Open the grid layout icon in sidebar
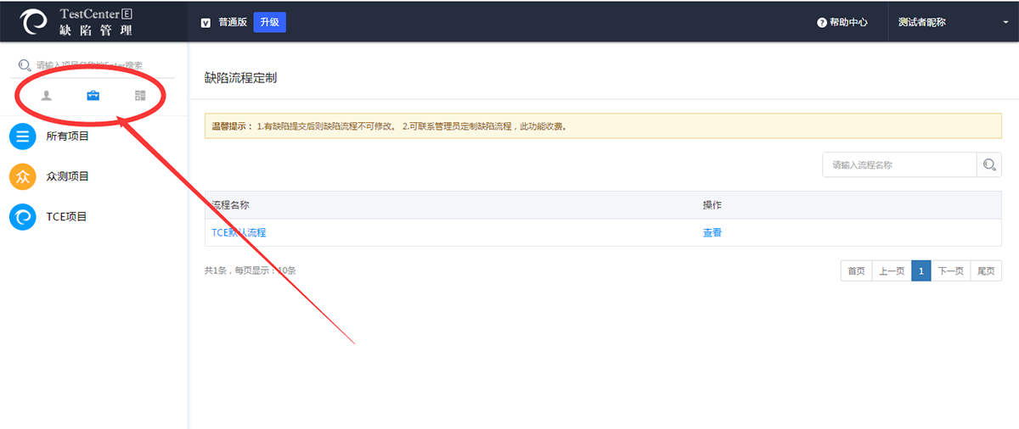 point(140,96)
